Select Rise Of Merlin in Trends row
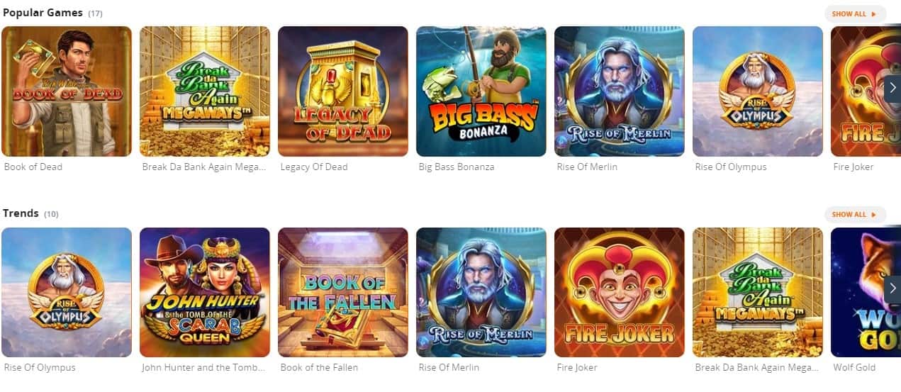The height and width of the screenshot is (392, 901). click(481, 292)
